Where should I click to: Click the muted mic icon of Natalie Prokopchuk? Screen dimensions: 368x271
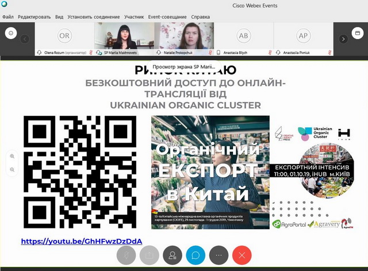click(x=210, y=52)
